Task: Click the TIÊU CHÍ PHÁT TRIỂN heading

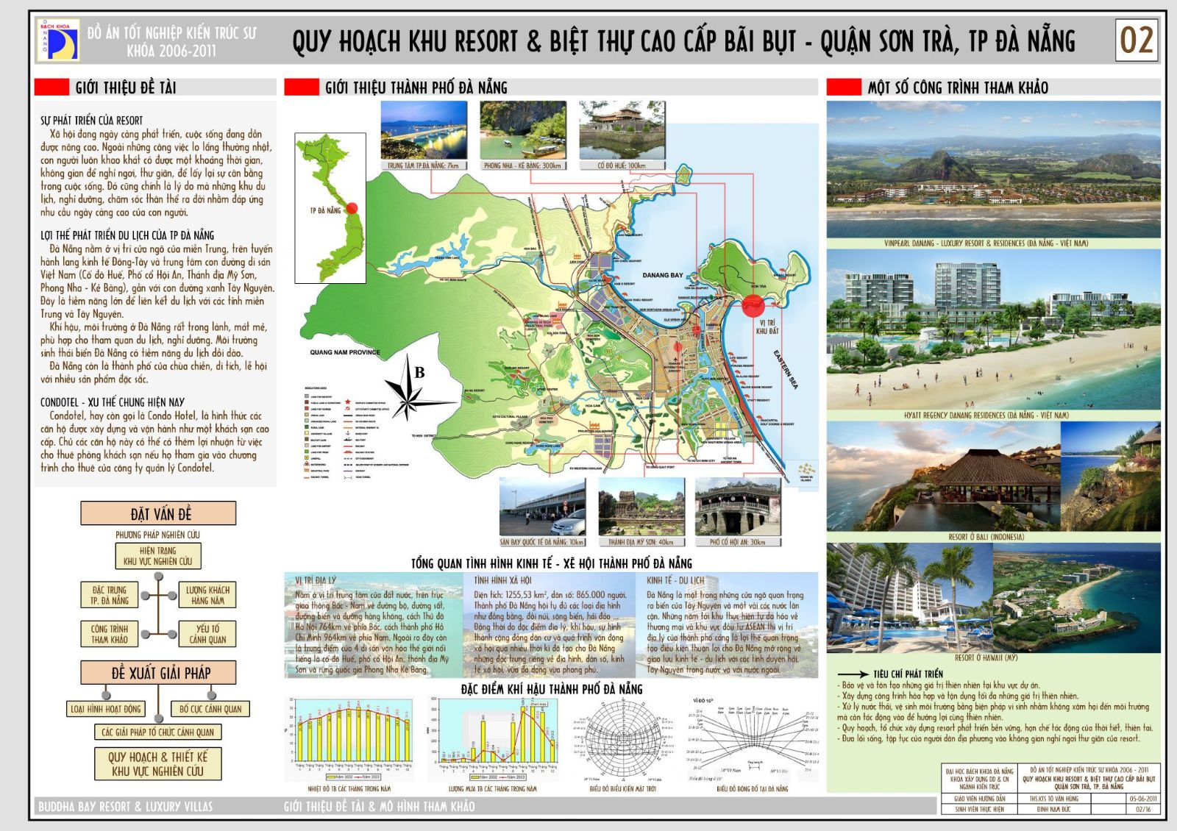Action: (x=908, y=674)
